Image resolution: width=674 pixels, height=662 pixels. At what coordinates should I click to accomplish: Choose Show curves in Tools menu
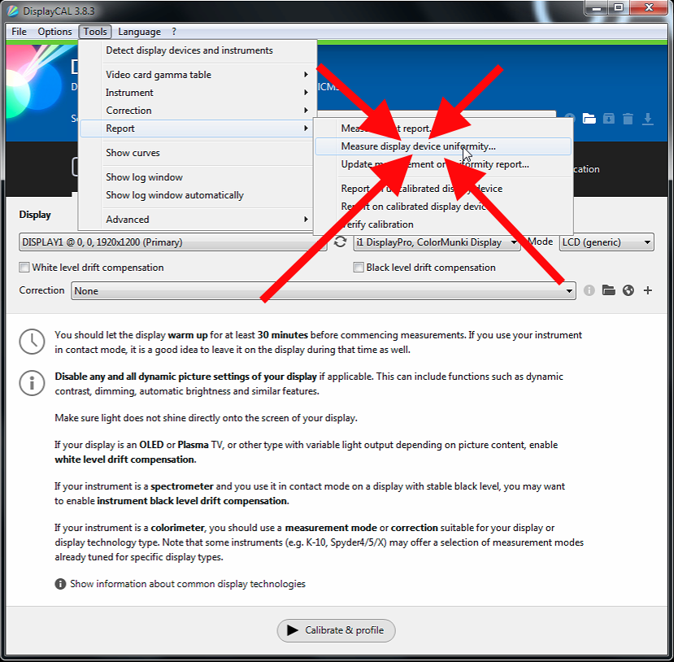pos(133,153)
